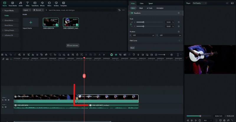Mute the Video 1 track

click(6, 100)
